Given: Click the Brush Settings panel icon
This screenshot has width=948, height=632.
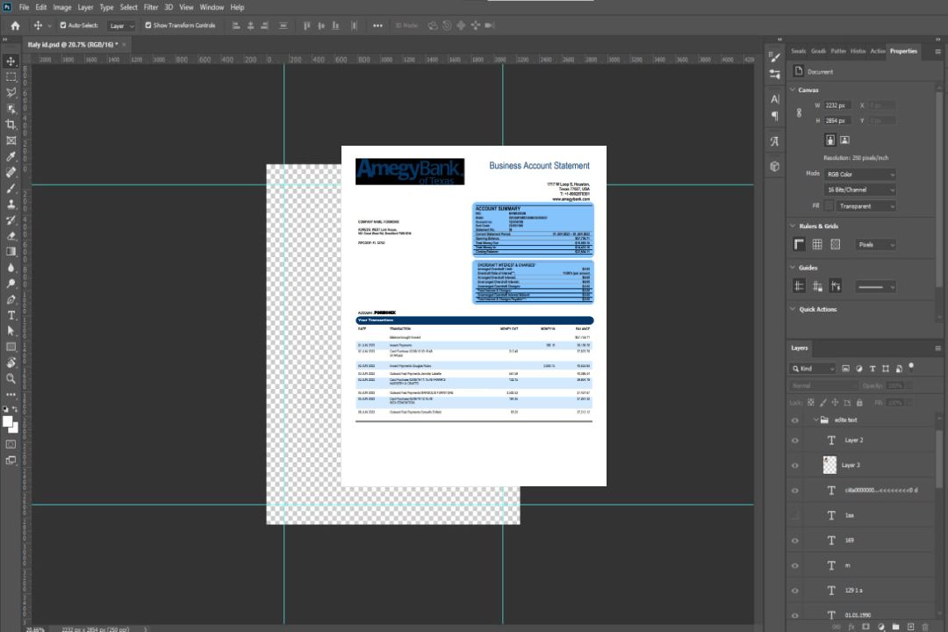Looking at the screenshot, I should 775,57.
